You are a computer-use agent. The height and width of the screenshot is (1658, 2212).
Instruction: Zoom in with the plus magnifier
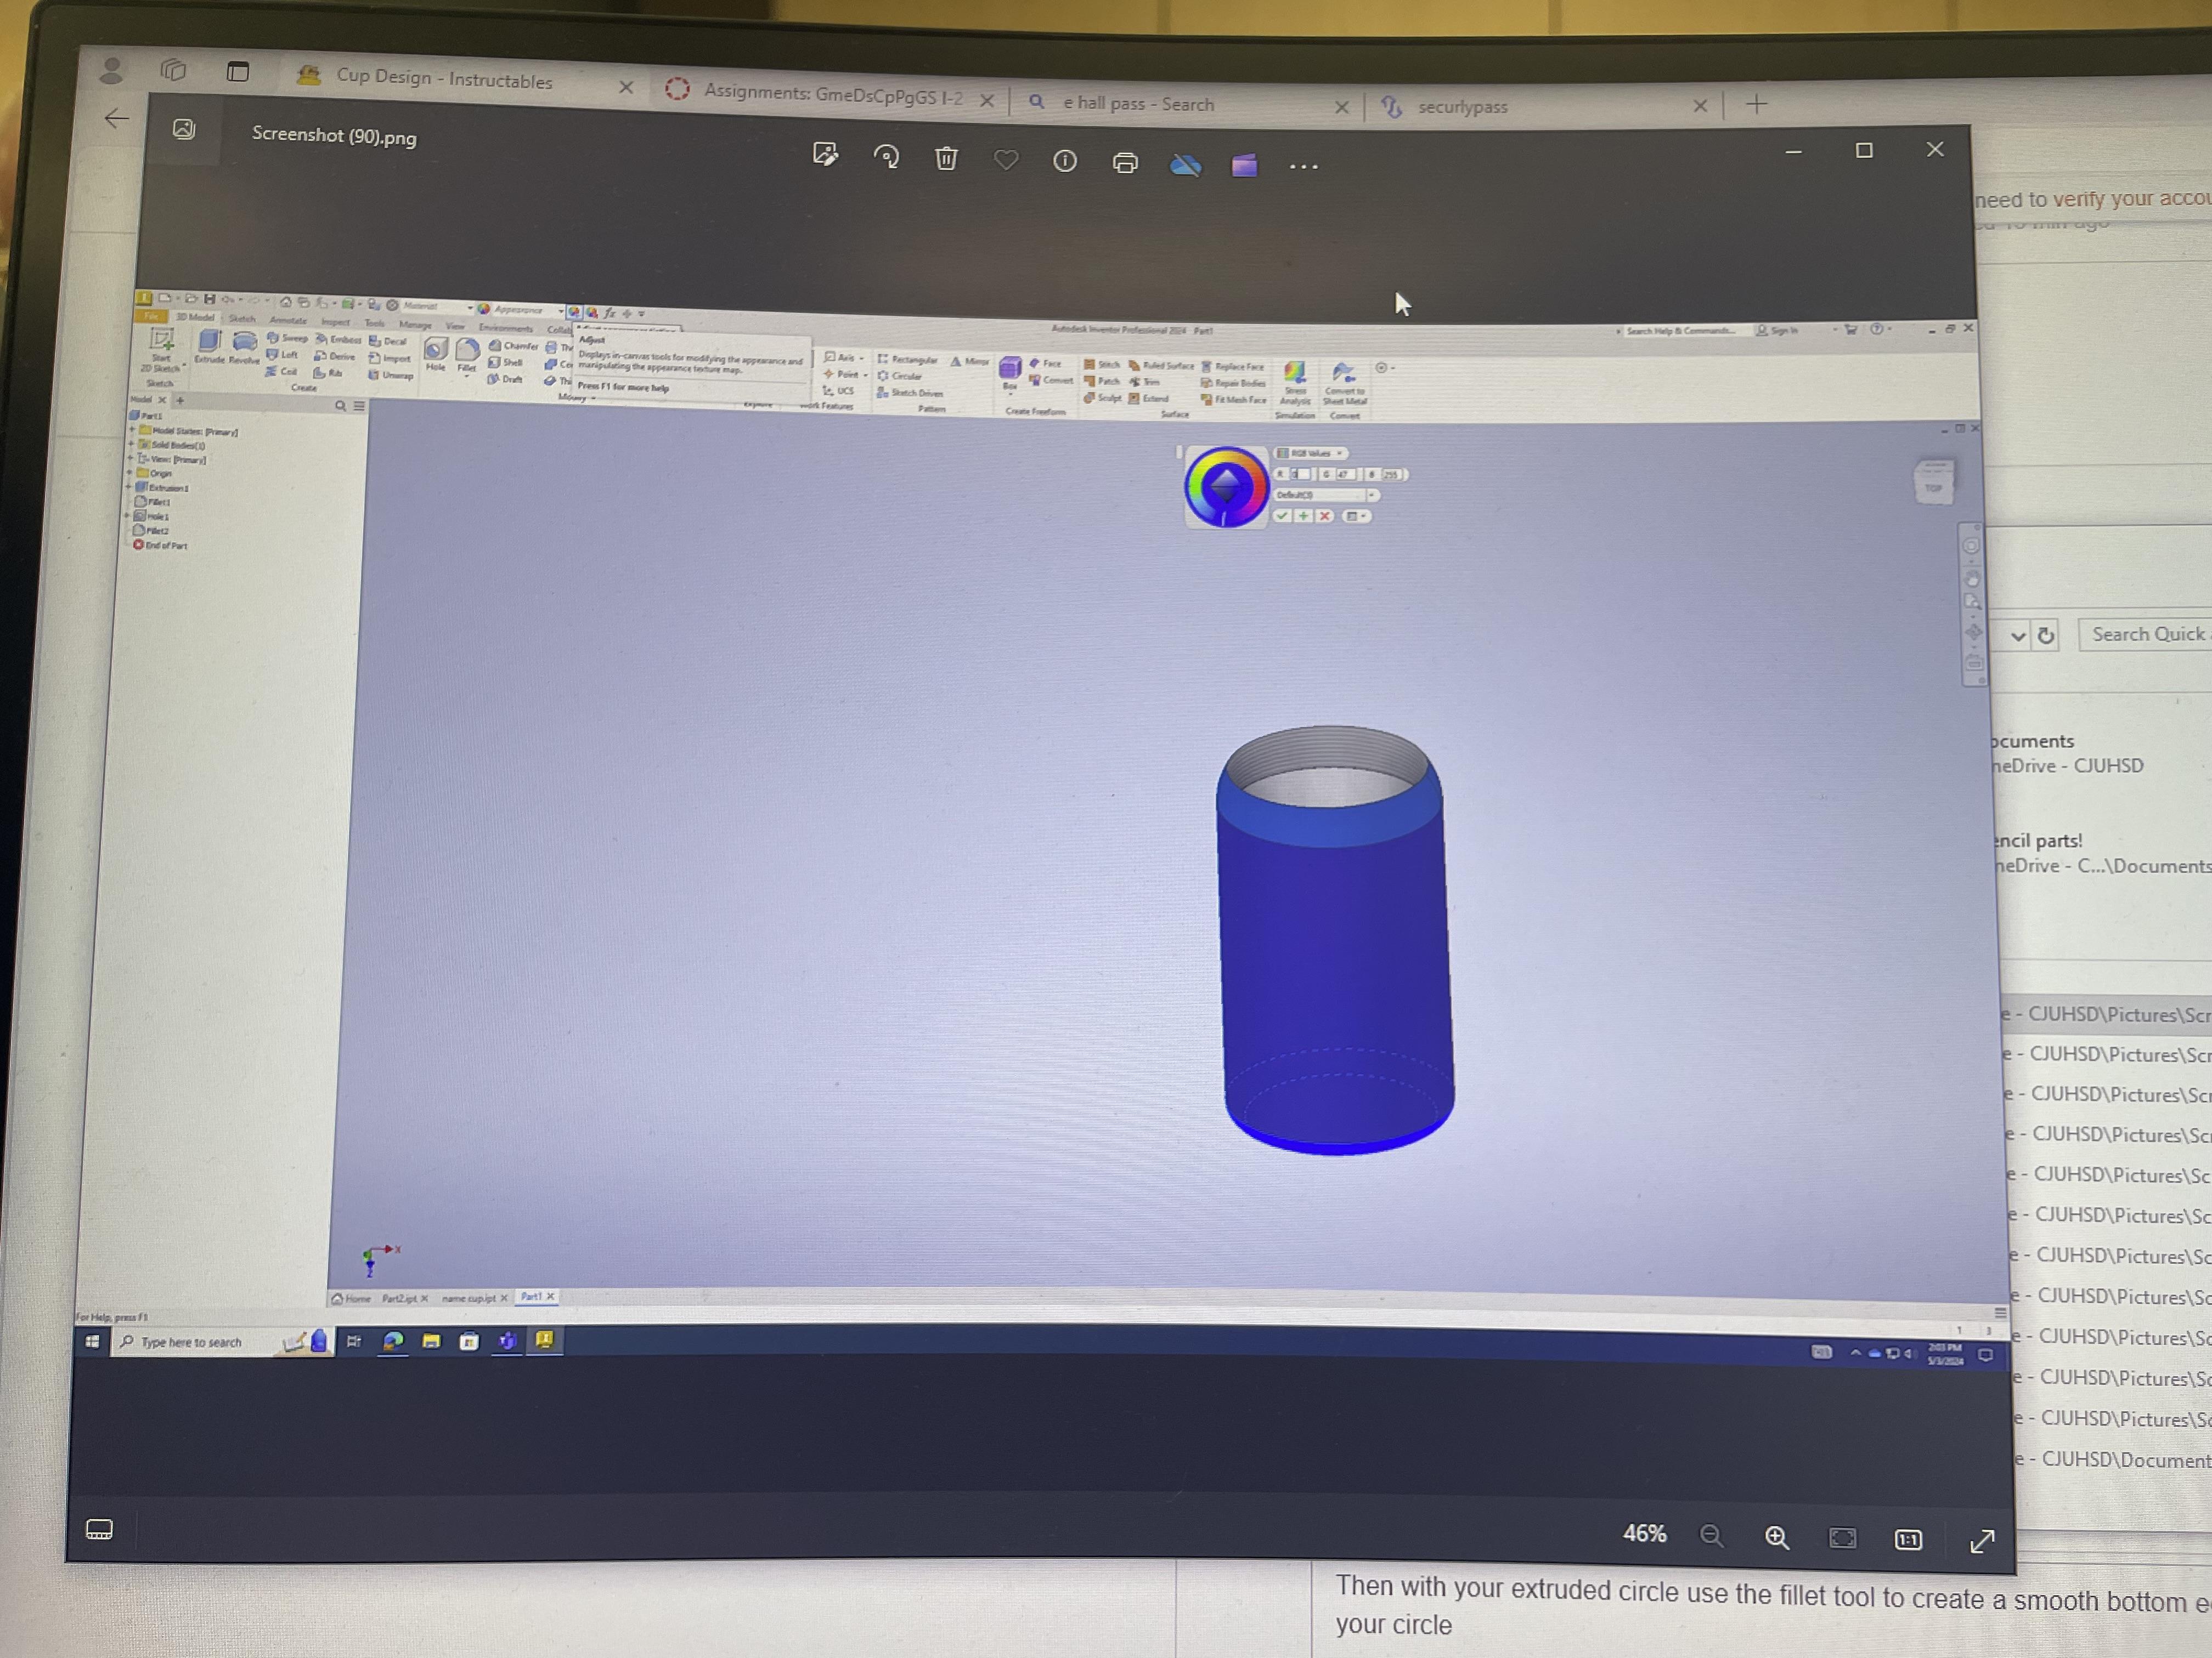(1776, 1537)
